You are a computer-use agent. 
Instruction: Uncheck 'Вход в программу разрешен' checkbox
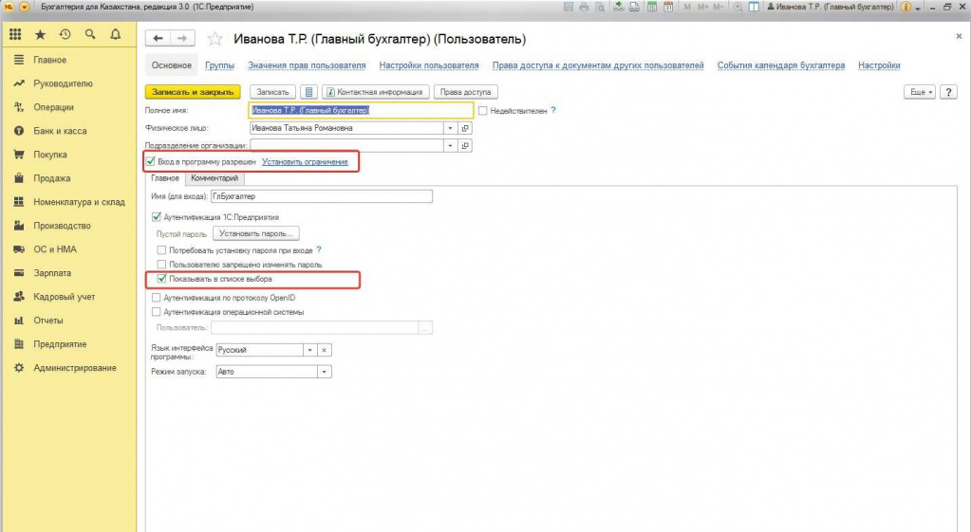[151, 162]
